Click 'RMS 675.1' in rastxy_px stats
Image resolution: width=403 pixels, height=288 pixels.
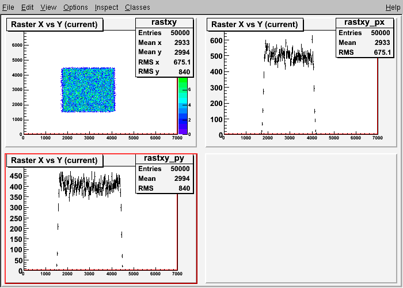[x=364, y=52]
